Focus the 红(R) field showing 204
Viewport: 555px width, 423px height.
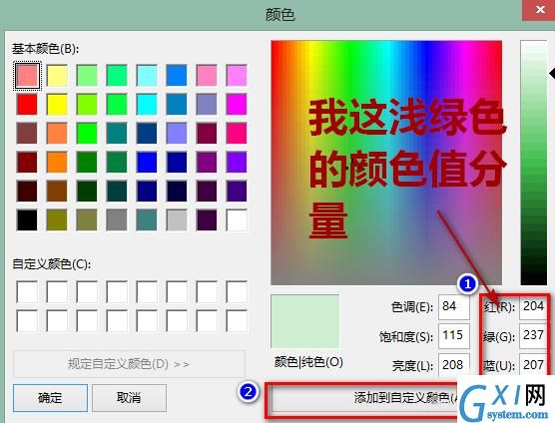[534, 306]
